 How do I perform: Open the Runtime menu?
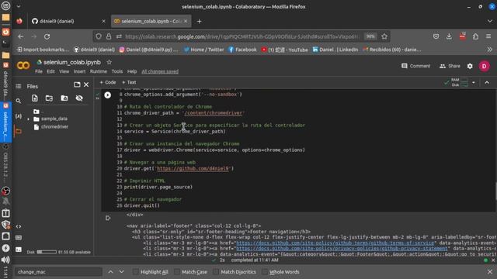pyautogui.click(x=99, y=71)
